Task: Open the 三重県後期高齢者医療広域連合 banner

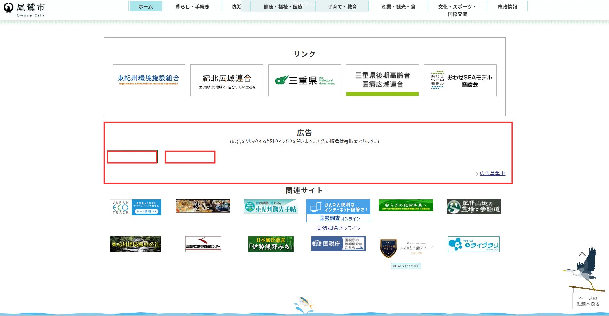Action: click(383, 80)
